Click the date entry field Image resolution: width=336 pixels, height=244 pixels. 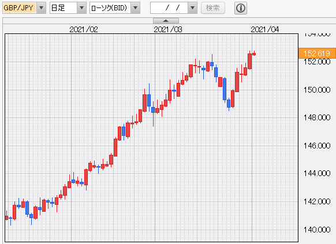(x=169, y=8)
